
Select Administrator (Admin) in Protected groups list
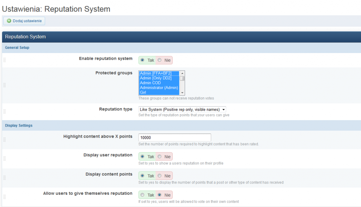[x=159, y=88]
